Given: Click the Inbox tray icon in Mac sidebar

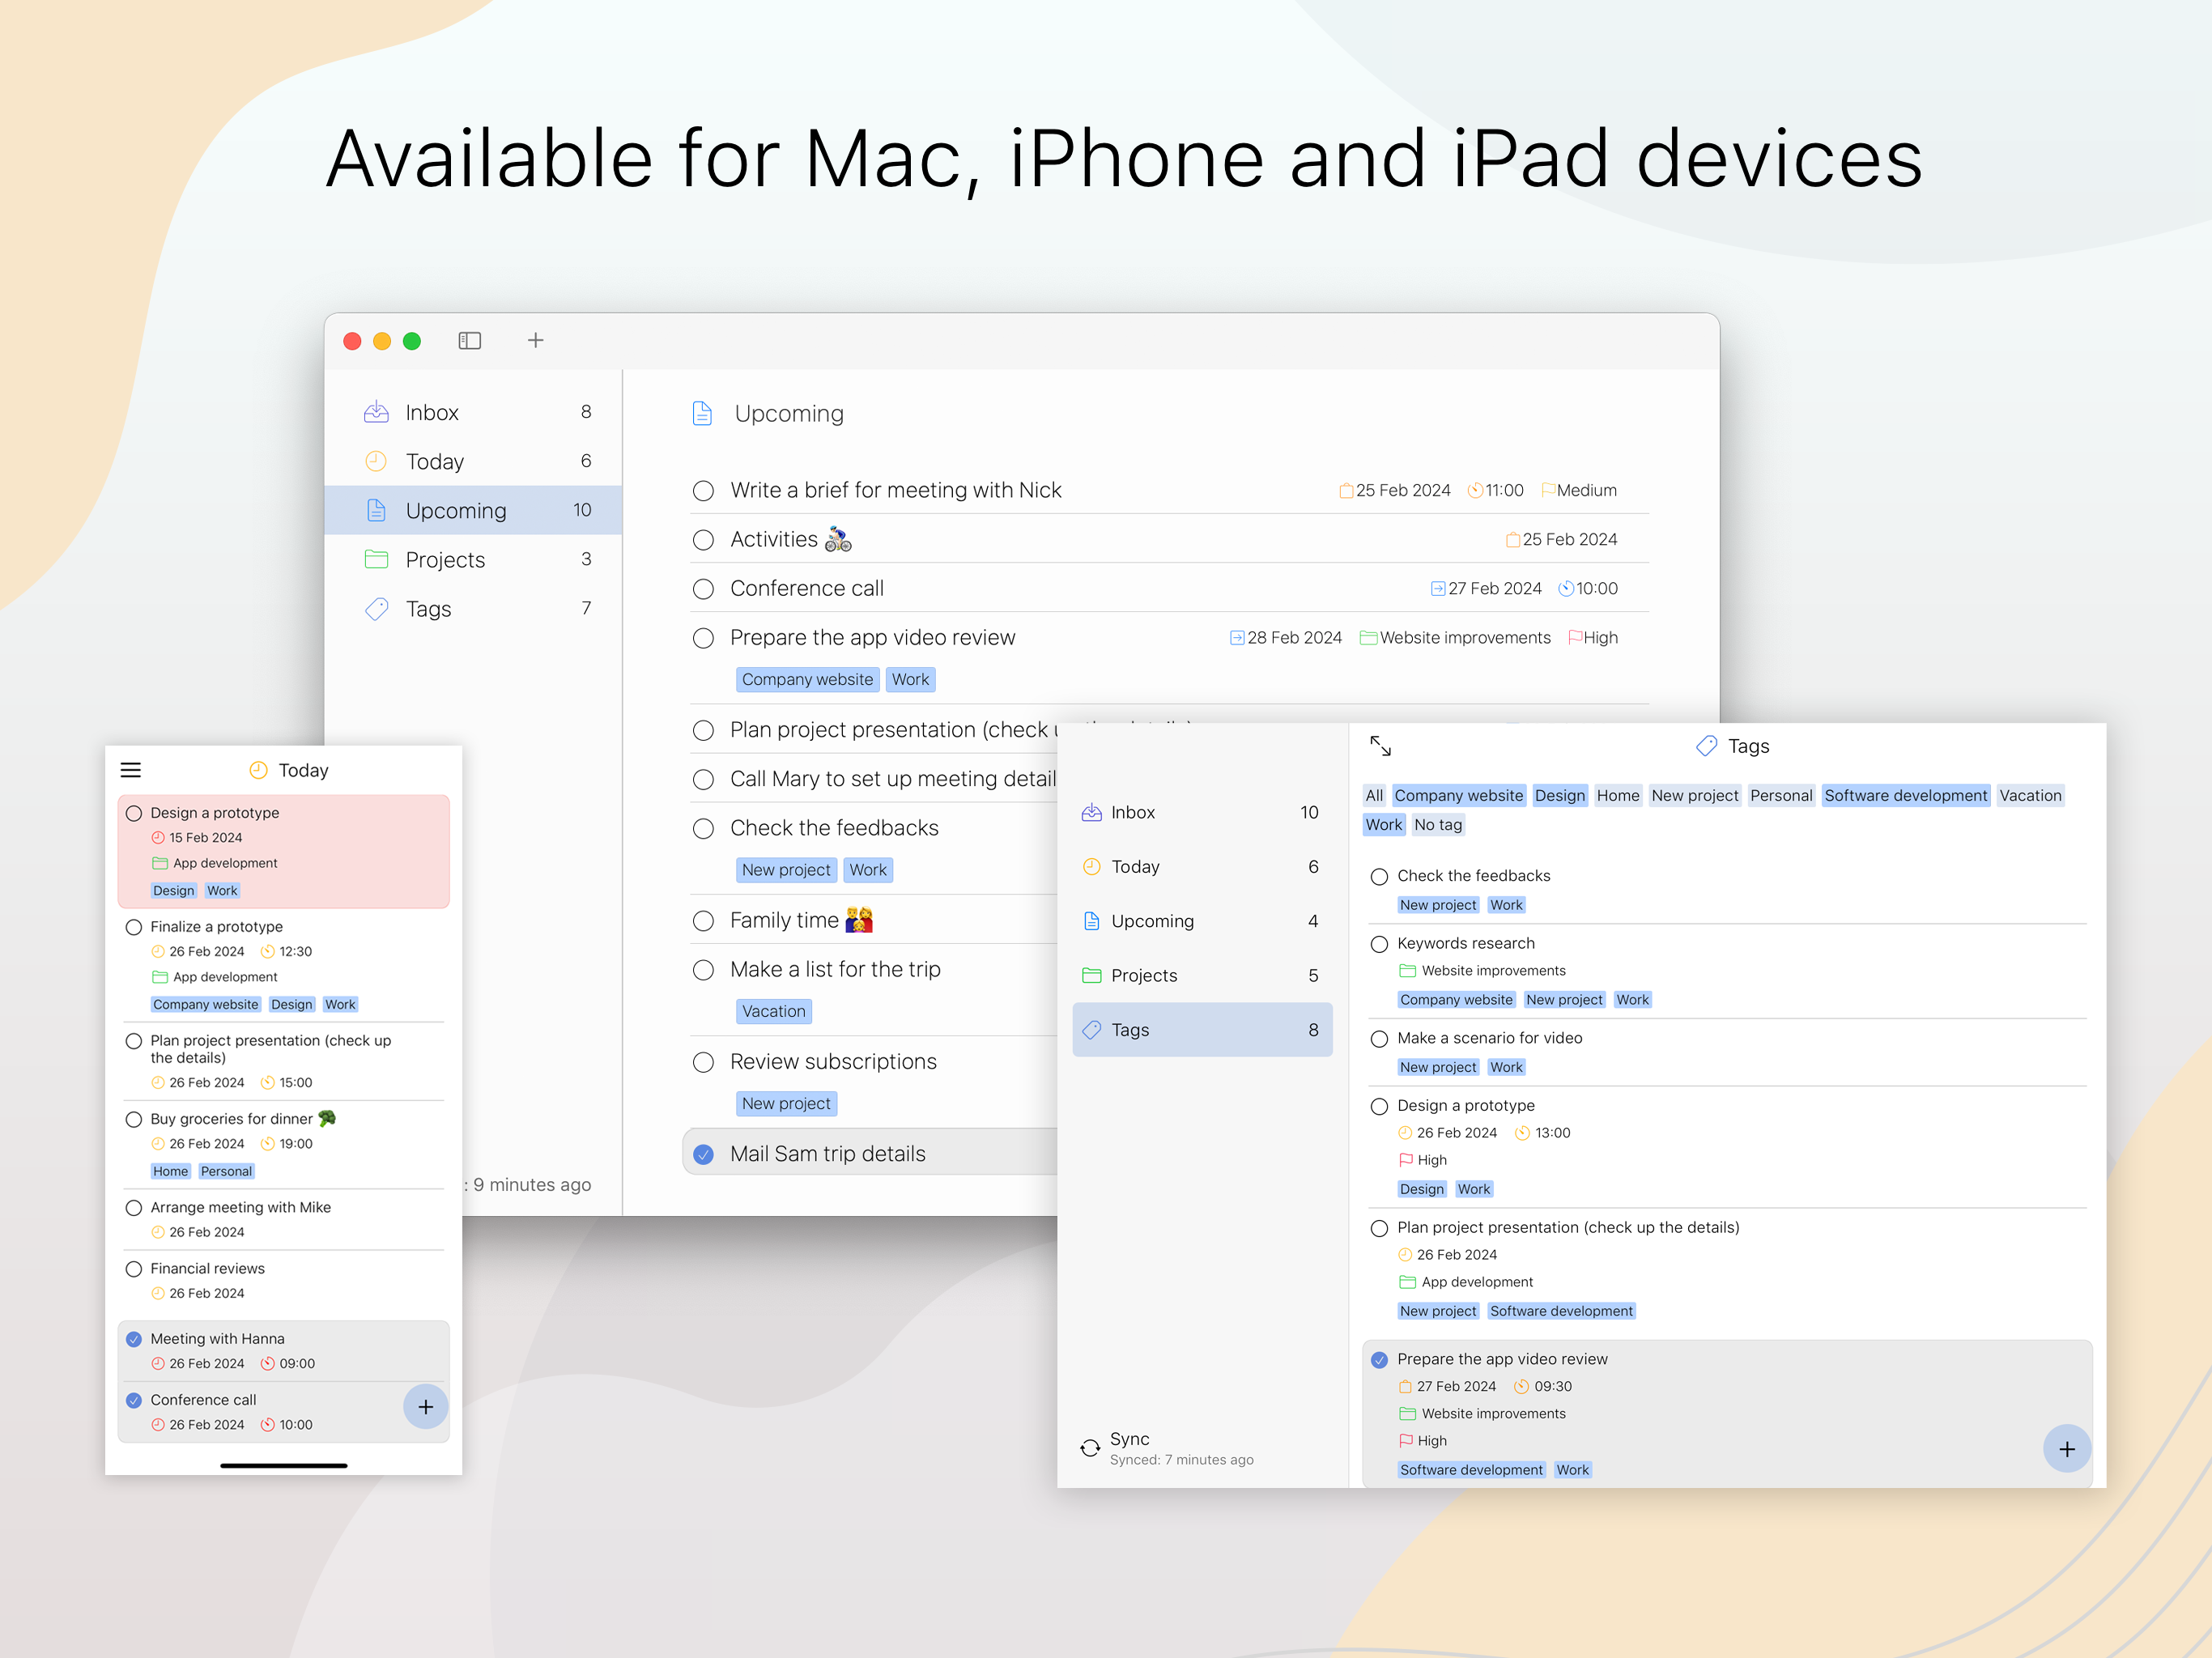Looking at the screenshot, I should [376, 411].
